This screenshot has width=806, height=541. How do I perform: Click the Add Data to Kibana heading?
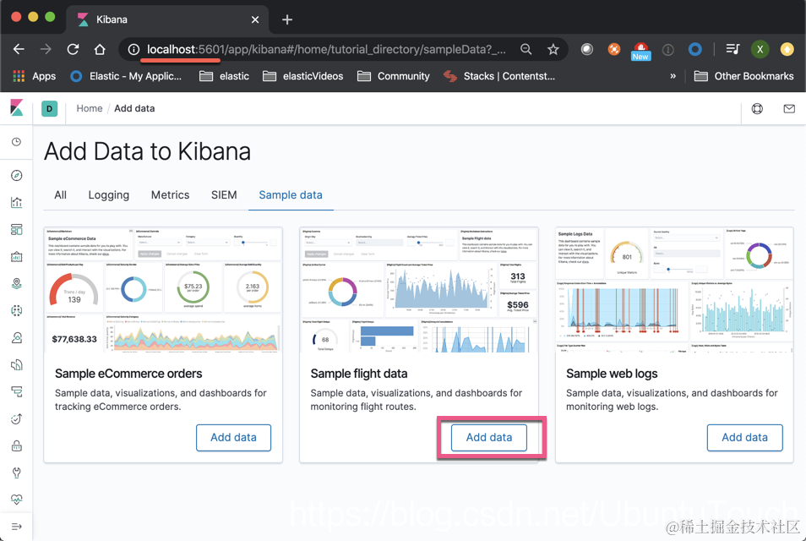coord(148,151)
